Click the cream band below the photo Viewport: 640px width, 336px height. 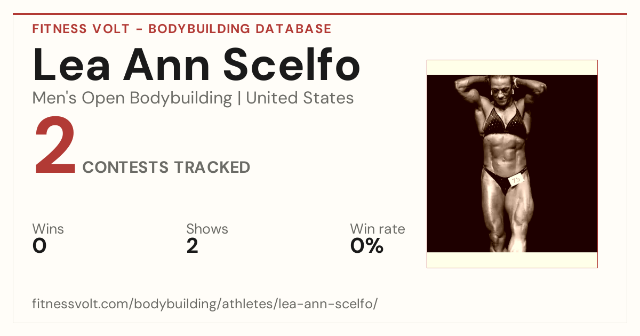click(x=512, y=260)
